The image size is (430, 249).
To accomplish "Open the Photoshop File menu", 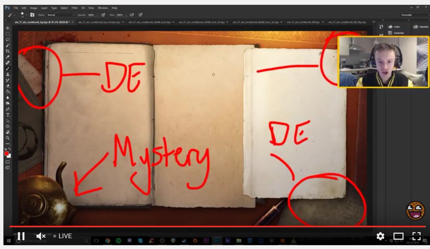I will click(x=16, y=8).
